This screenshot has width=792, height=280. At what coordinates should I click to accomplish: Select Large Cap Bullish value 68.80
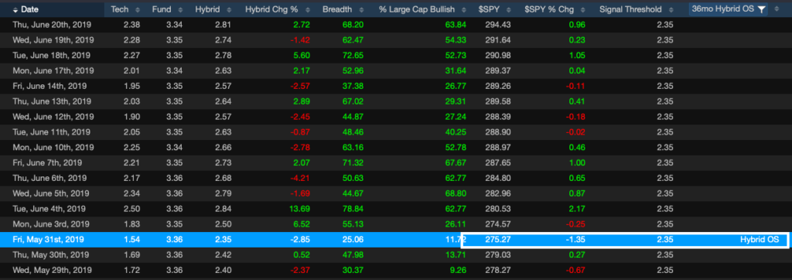[x=456, y=193]
